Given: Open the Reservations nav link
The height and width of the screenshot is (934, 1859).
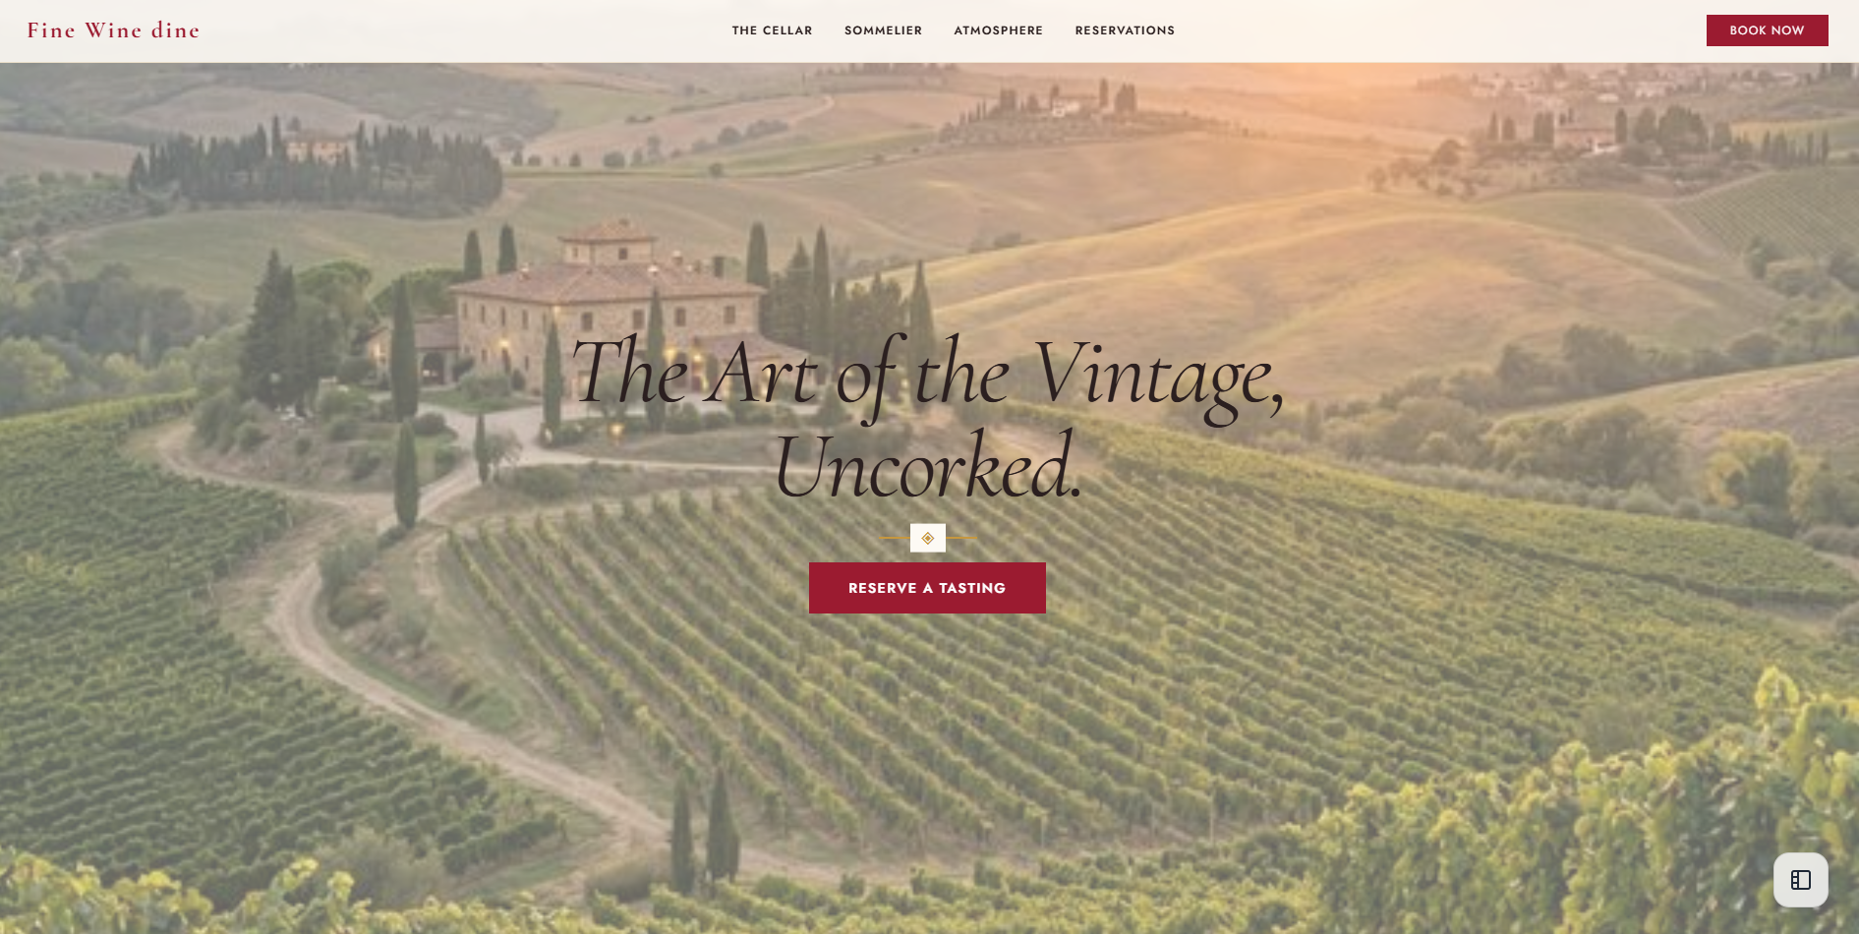Looking at the screenshot, I should click(x=1125, y=30).
